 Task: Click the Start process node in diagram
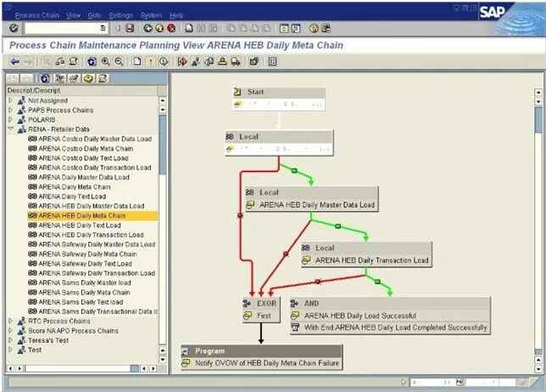[x=279, y=99]
